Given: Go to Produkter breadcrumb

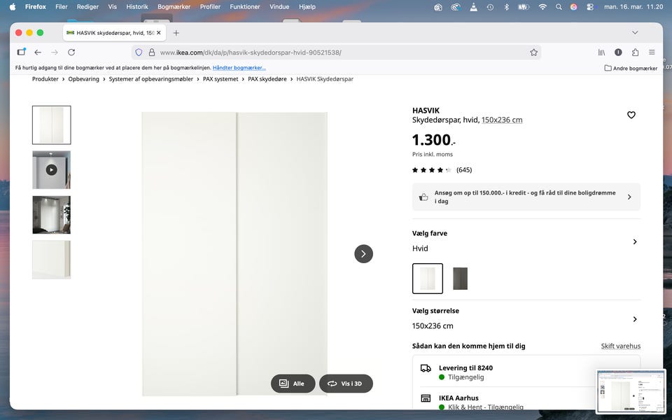Looking at the screenshot, I should coord(45,79).
